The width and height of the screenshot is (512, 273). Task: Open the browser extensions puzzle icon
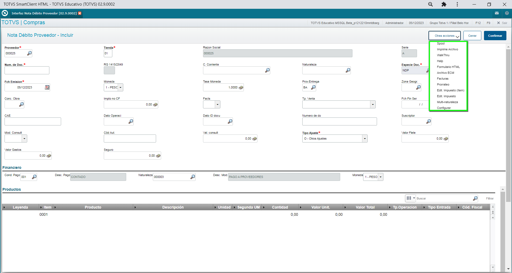tap(444, 4)
